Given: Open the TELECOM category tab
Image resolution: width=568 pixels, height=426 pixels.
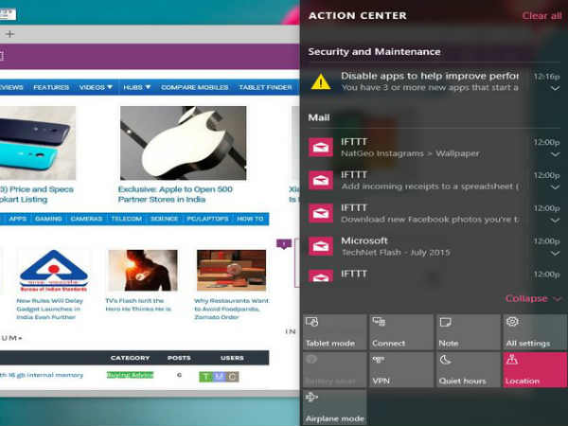Looking at the screenshot, I should click(126, 219).
